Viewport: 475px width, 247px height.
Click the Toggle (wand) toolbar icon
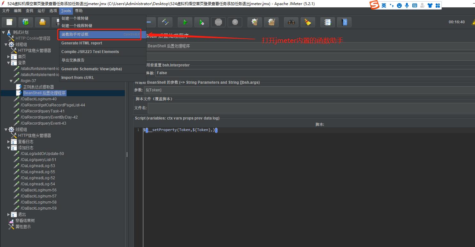point(165,22)
